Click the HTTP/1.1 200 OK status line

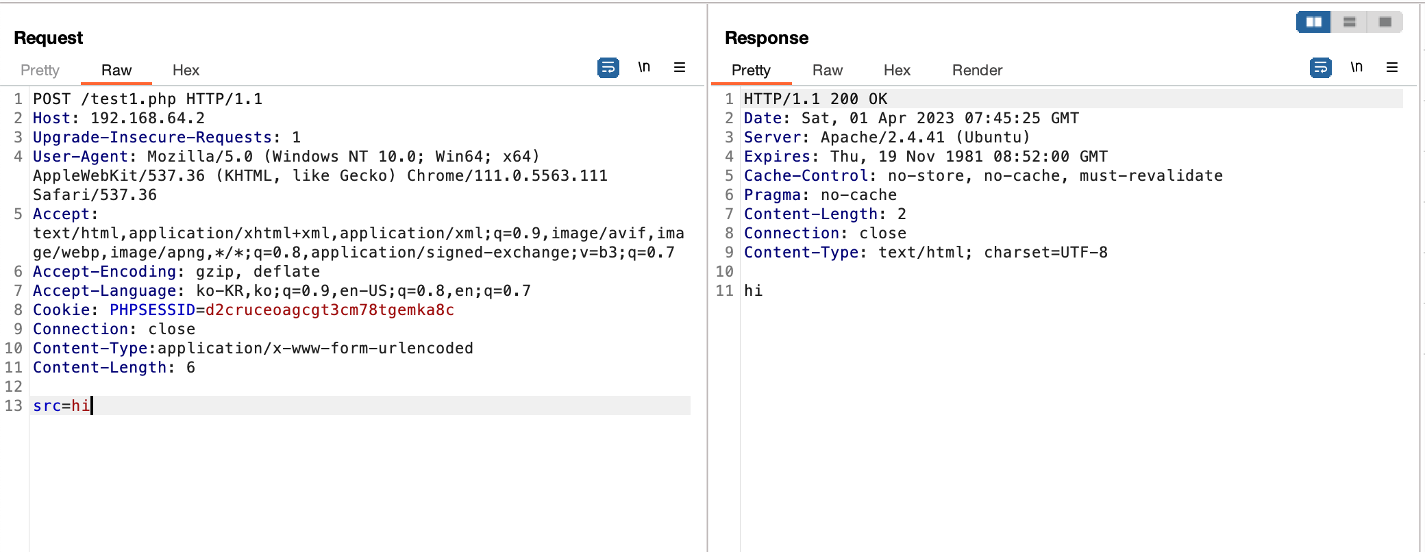[x=815, y=99]
